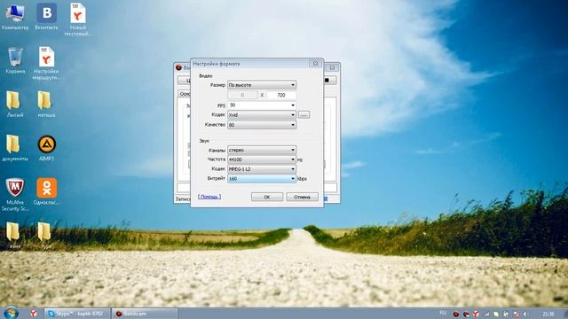
Task: Select the Настройки маршрути... file icon
Action: point(46,63)
